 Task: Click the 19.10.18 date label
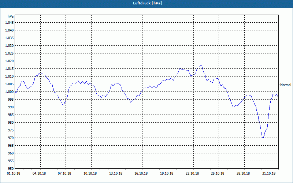pyautogui.click(x=167, y=173)
